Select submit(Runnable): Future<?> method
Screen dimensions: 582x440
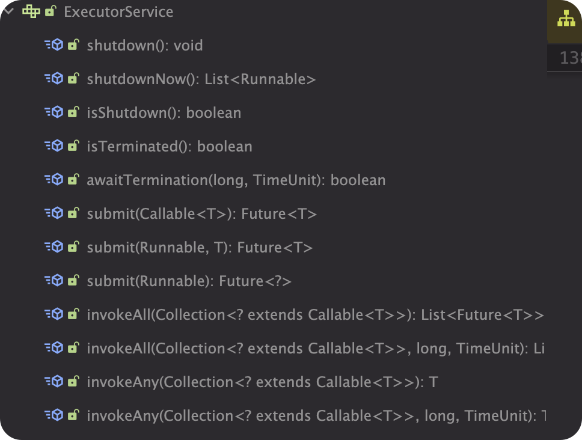pyautogui.click(x=188, y=281)
